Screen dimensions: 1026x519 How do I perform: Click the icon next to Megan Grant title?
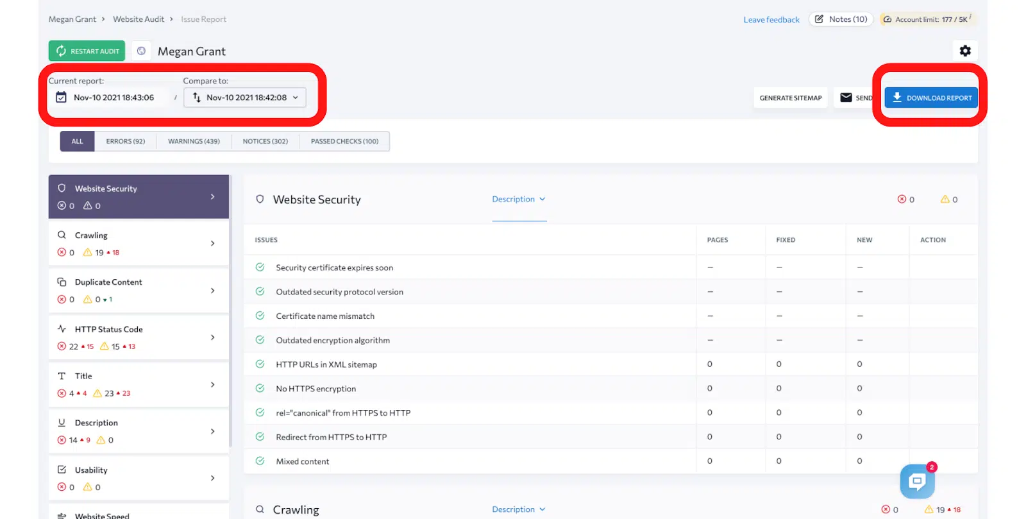[141, 51]
